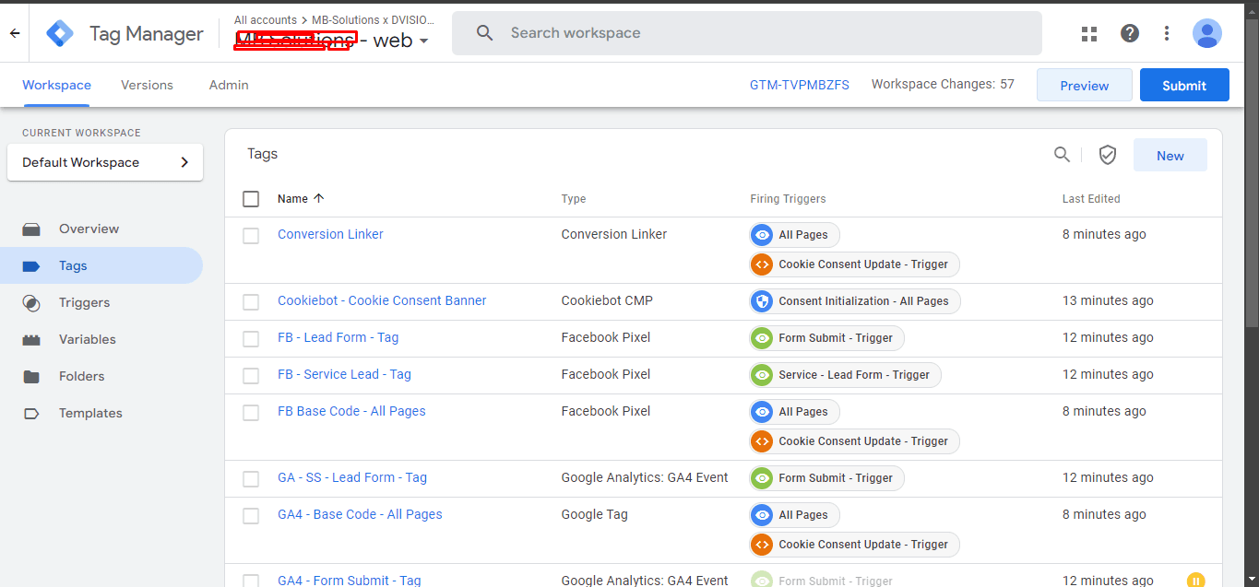Click the Tags sidebar icon
The width and height of the screenshot is (1259, 587).
tap(31, 265)
